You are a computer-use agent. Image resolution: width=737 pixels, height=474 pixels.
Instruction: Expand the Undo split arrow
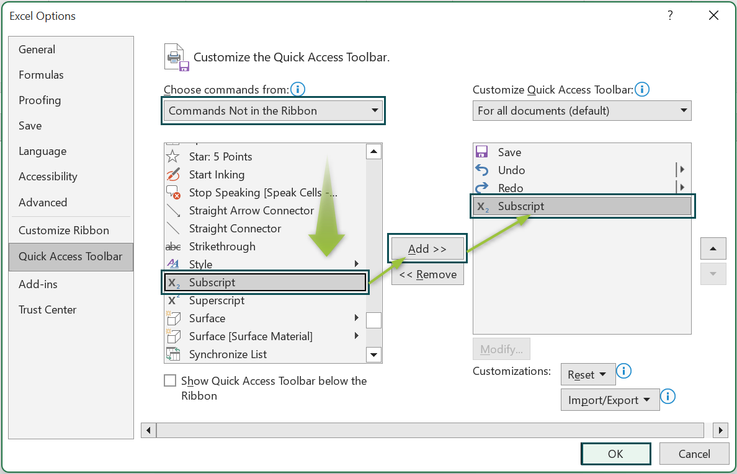point(681,169)
